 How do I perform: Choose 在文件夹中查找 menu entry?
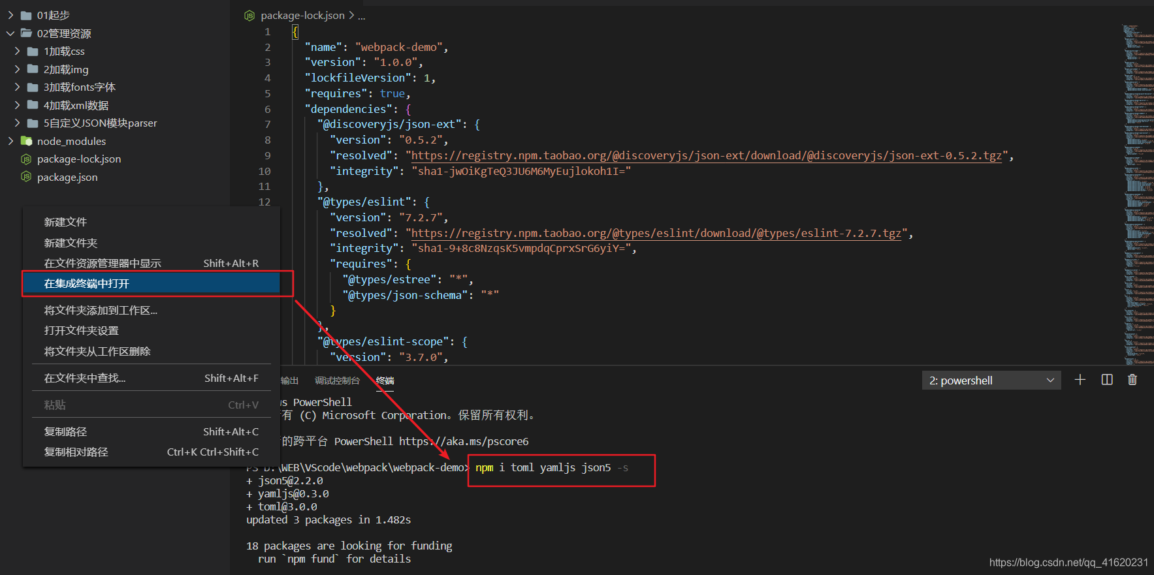click(x=152, y=378)
